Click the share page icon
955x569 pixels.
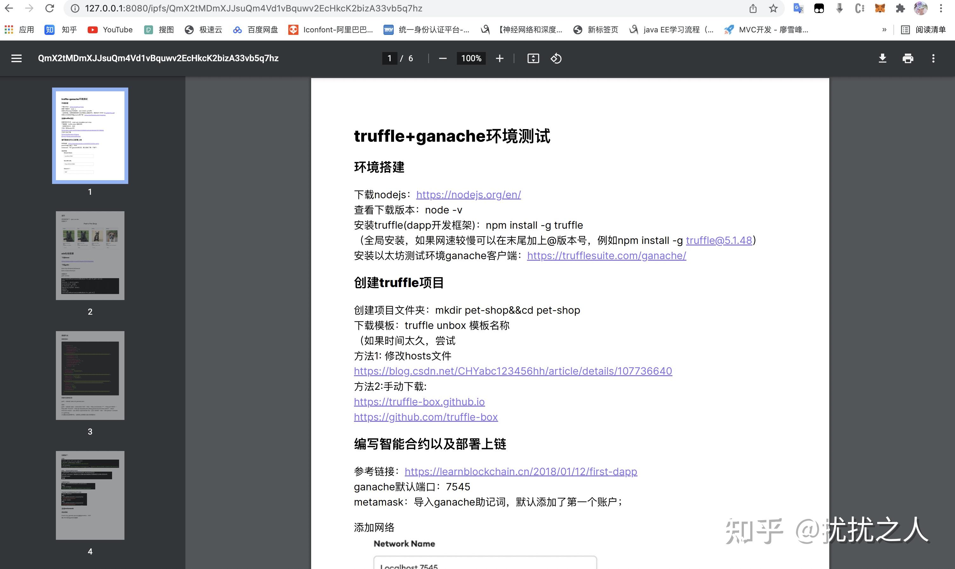[x=753, y=8]
